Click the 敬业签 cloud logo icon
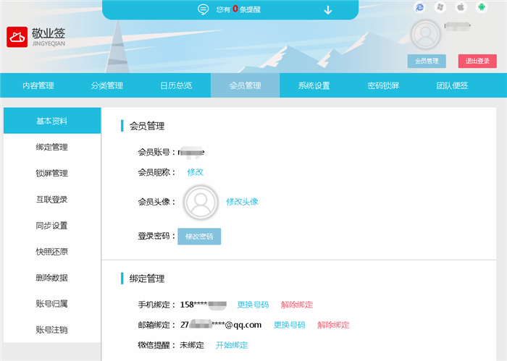507x361 pixels. point(17,37)
